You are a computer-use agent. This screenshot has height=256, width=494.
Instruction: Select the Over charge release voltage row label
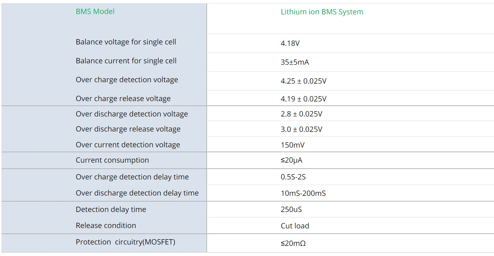coord(123,99)
